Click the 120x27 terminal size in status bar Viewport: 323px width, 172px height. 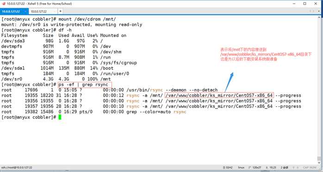click(255, 168)
